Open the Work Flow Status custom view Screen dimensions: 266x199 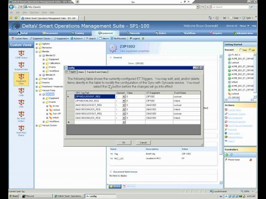(x=21, y=131)
